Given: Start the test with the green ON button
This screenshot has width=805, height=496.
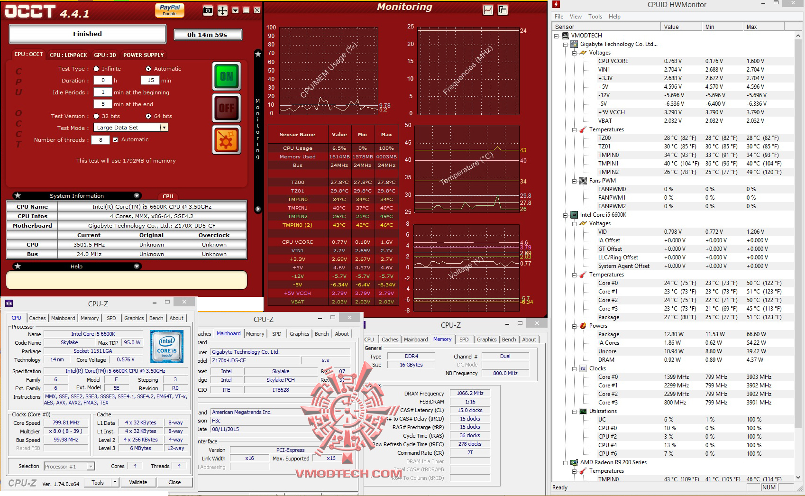Looking at the screenshot, I should tap(226, 76).
